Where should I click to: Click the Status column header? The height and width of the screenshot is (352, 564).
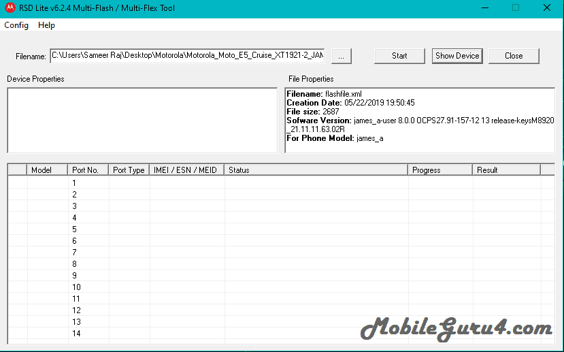[316, 170]
